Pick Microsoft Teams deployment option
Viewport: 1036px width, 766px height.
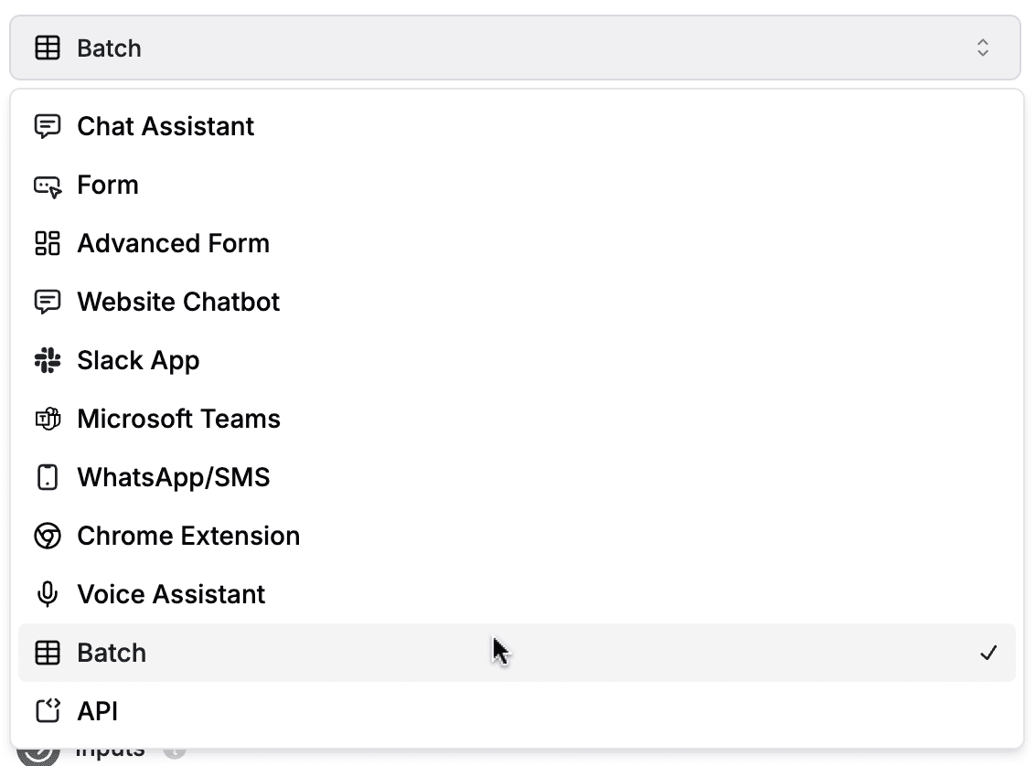(517, 419)
